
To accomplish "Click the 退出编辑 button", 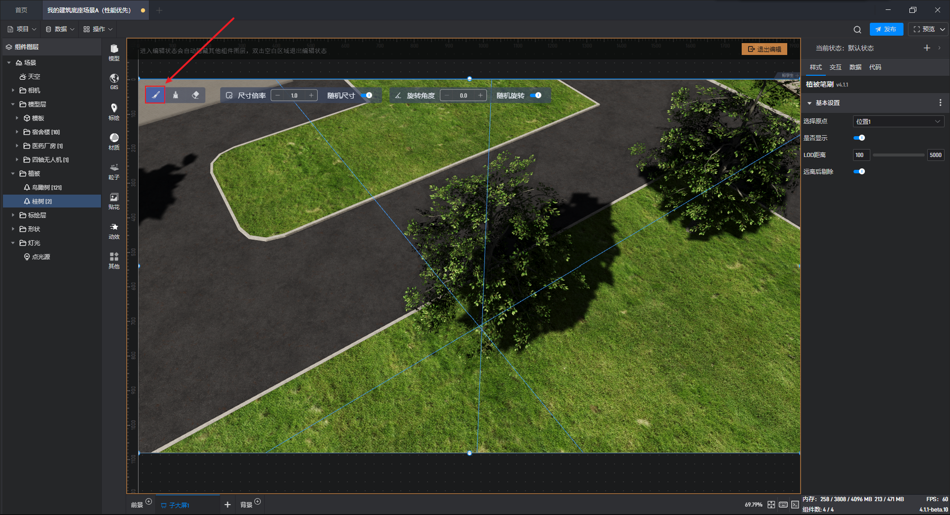I will click(x=764, y=49).
